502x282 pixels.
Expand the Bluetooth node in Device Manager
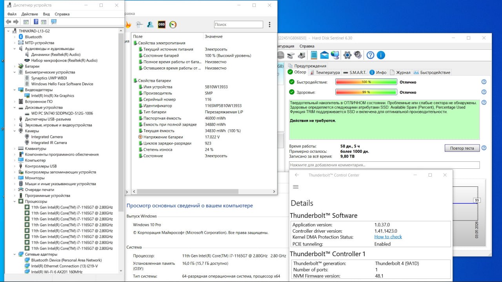click(15, 37)
